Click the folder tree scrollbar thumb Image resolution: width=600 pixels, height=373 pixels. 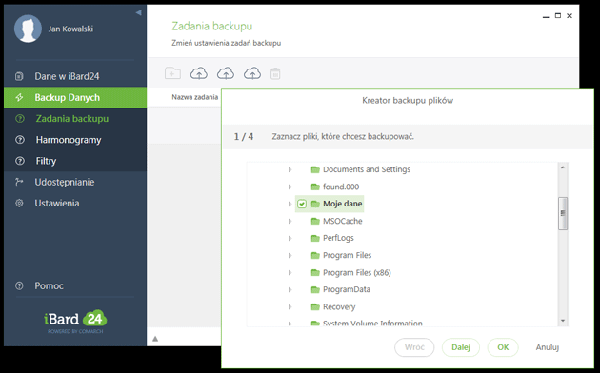563,213
